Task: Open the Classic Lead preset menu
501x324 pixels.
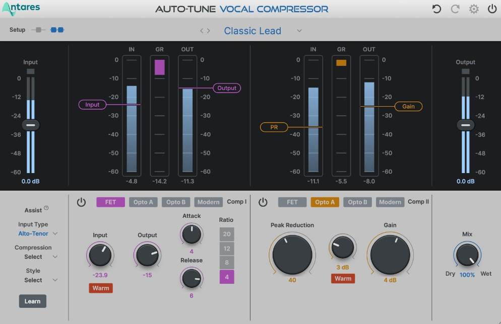Action: click(x=253, y=31)
